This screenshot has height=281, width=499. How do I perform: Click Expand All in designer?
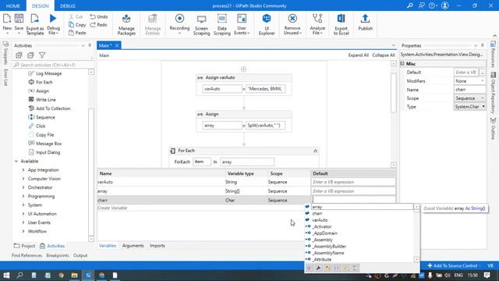coord(359,55)
